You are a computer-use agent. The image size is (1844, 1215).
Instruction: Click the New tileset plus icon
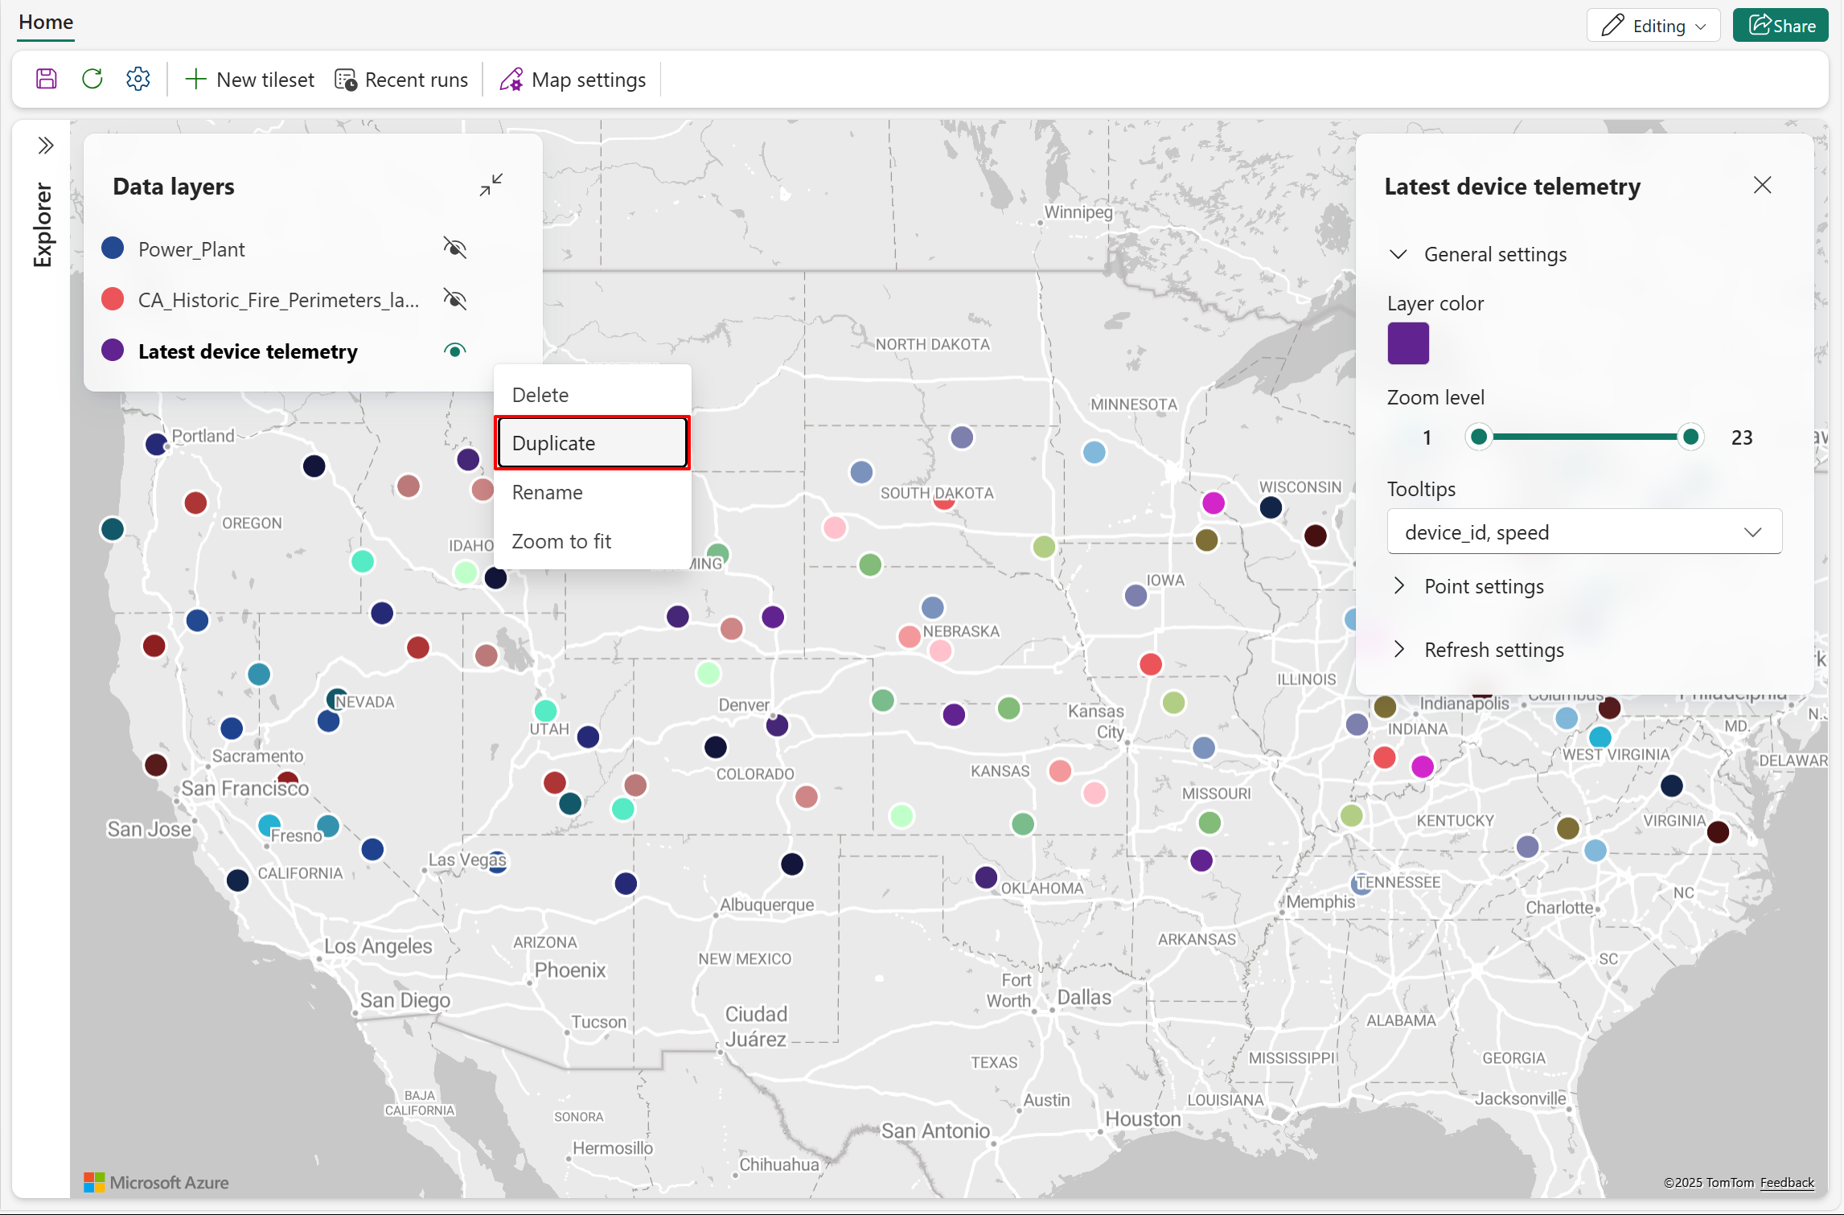click(195, 80)
